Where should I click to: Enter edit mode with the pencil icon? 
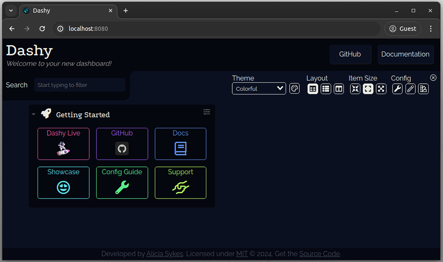(x=410, y=89)
